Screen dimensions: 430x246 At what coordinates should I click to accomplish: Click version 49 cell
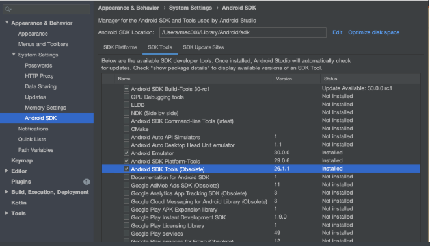(277, 233)
